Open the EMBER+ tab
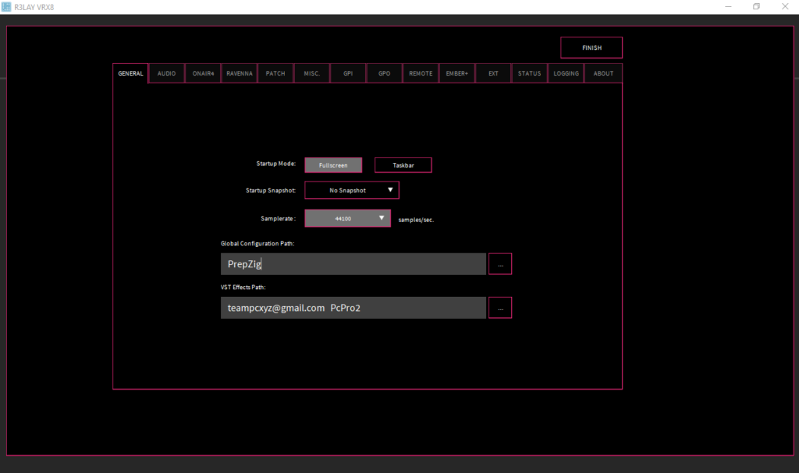The width and height of the screenshot is (799, 473). (456, 73)
